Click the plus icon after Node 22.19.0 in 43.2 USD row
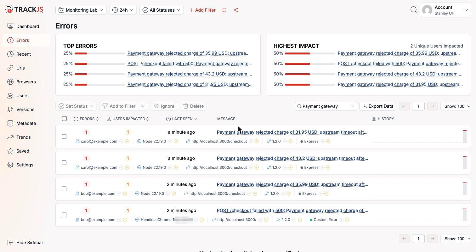Screen dimensions: 476x252 (x=170, y=168)
